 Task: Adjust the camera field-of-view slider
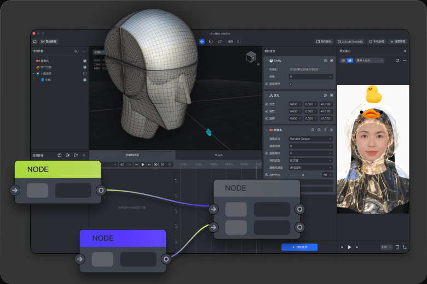coord(304,175)
